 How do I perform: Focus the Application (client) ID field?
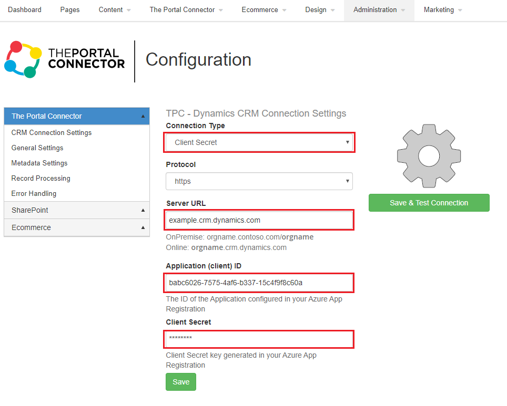[259, 283]
